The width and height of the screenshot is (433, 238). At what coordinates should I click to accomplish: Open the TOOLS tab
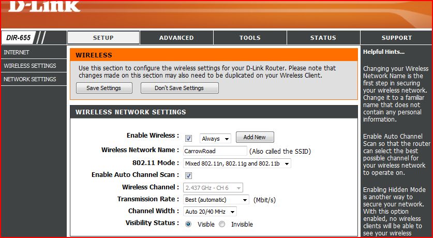pyautogui.click(x=250, y=38)
